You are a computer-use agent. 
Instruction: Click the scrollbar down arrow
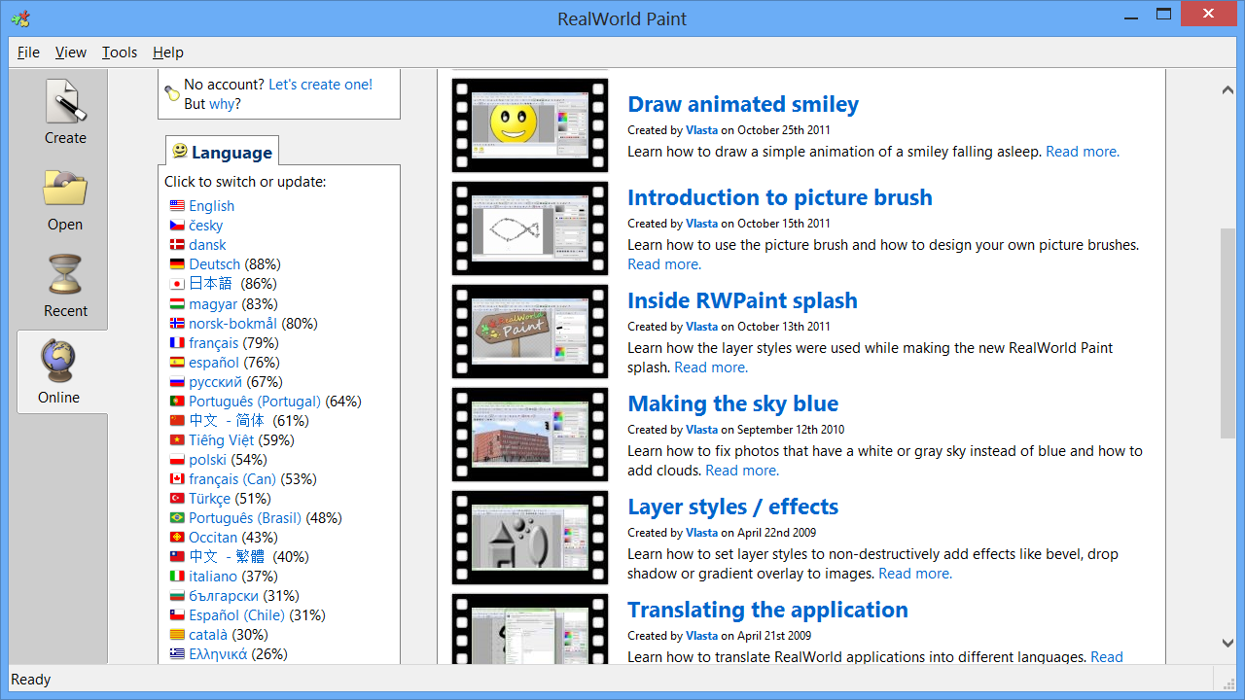(x=1227, y=643)
